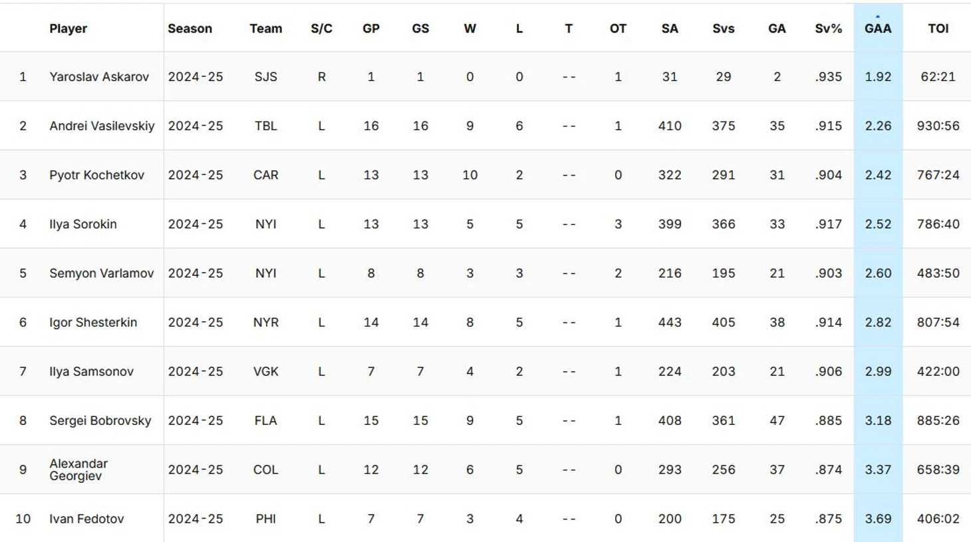The height and width of the screenshot is (542, 971).
Task: Sort by the W wins header
Action: click(x=470, y=29)
